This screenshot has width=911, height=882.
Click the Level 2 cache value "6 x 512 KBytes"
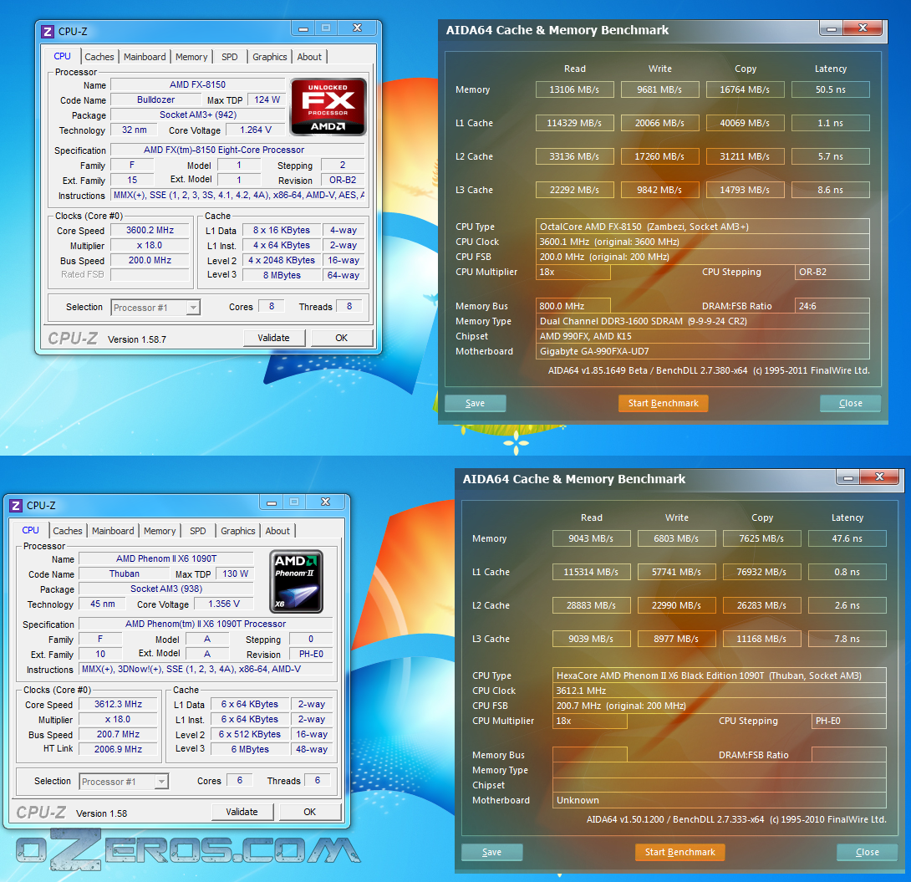pyautogui.click(x=250, y=734)
